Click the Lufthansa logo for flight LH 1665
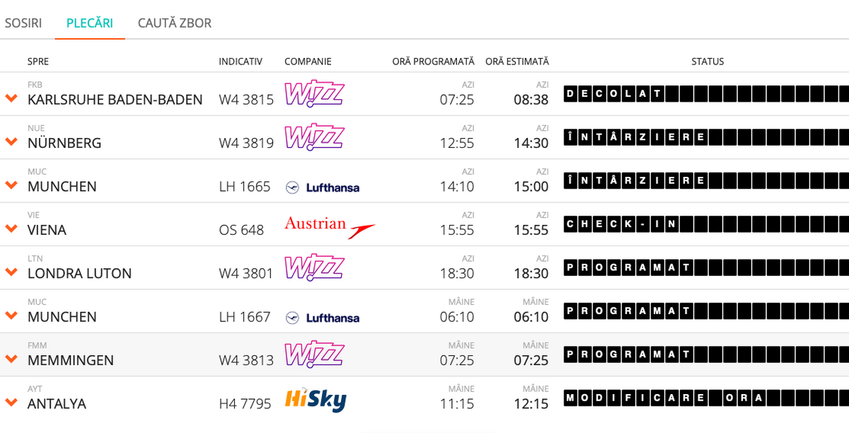Screen dimensions: 849x433 coord(322,187)
